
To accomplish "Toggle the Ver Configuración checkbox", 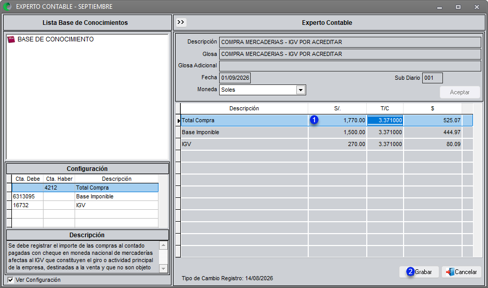I will point(10,280).
